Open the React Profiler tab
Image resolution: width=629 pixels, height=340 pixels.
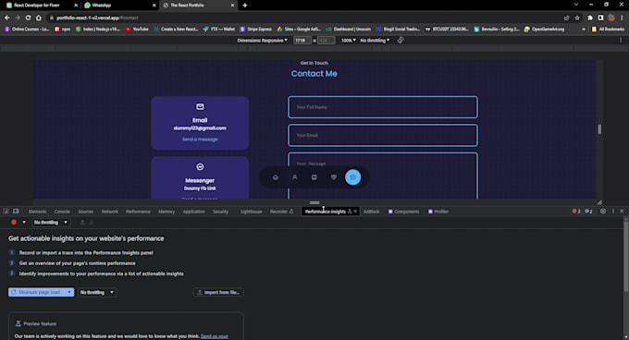point(438,212)
